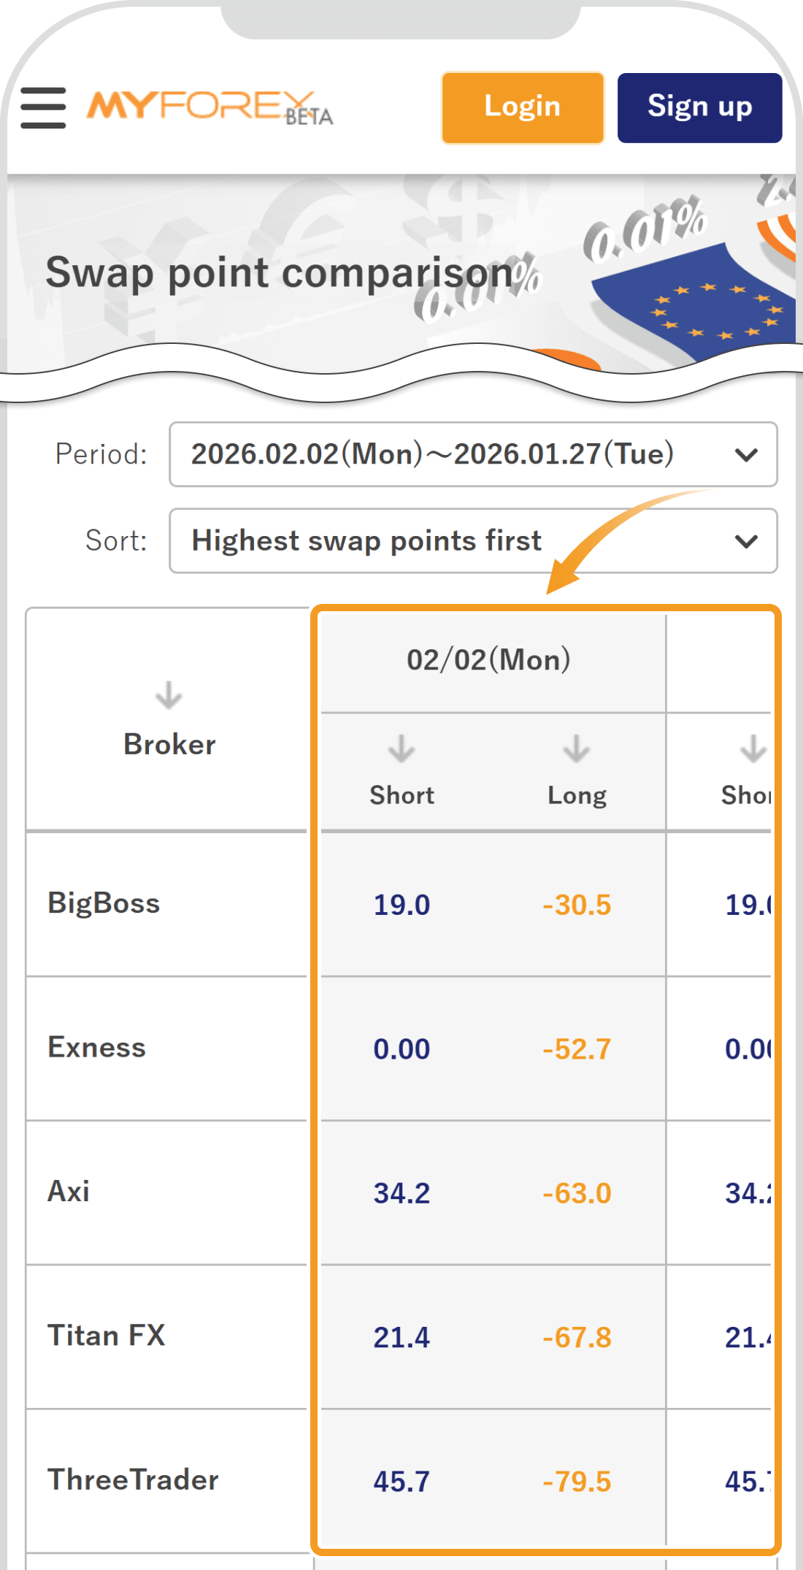This screenshot has width=803, height=1570.
Task: Click the Period dropdown chevron arrow
Action: [746, 455]
